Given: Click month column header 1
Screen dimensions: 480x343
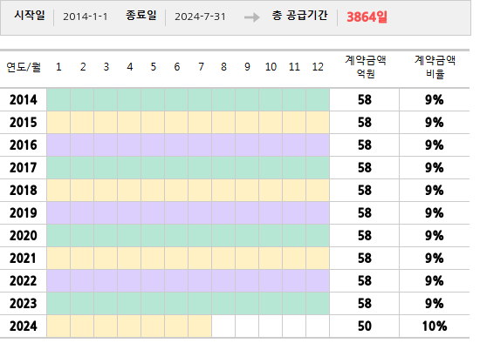Looking at the screenshot, I should click(x=58, y=67).
